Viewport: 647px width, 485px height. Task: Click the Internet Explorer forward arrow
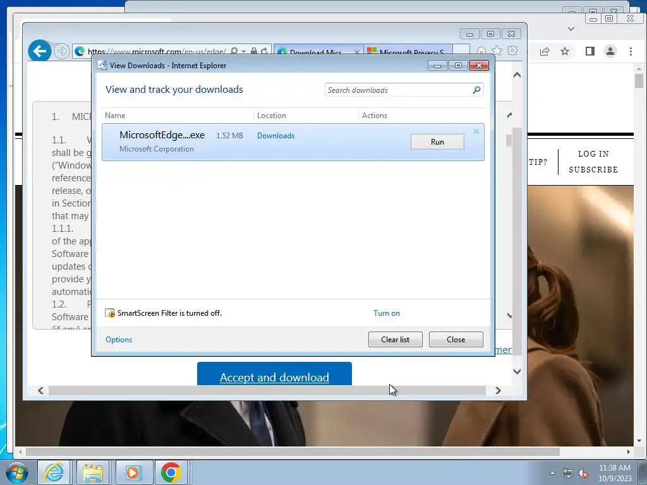(x=61, y=51)
